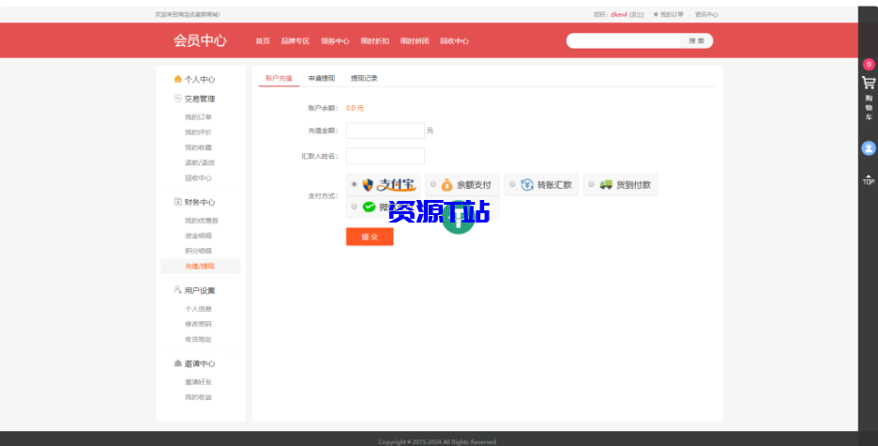The width and height of the screenshot is (878, 446).
Task: Select the 余额支付 radio button
Action: [432, 184]
